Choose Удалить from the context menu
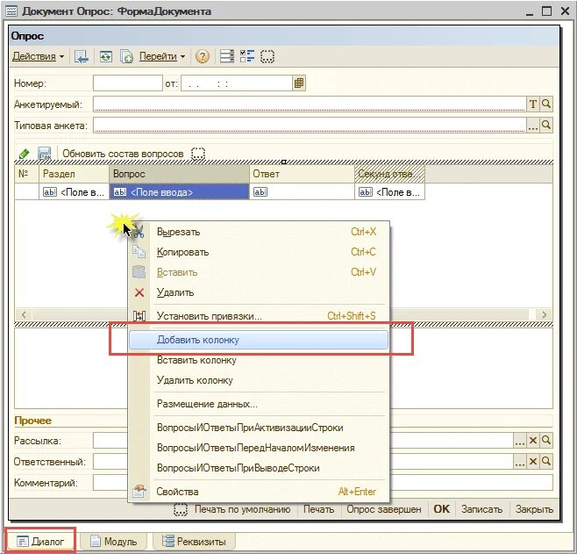Viewport: 577px width, 554px height. tap(259, 292)
